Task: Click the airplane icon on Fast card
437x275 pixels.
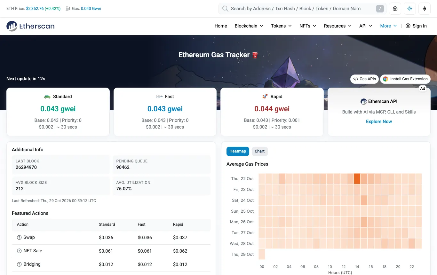Action: coord(159,97)
